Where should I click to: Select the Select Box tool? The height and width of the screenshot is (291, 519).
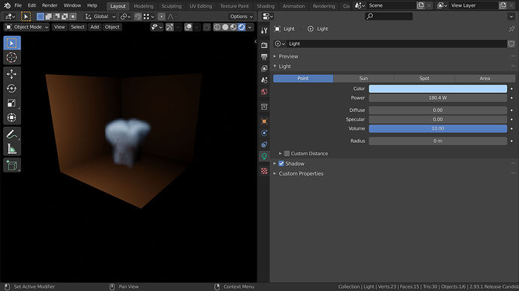12,43
